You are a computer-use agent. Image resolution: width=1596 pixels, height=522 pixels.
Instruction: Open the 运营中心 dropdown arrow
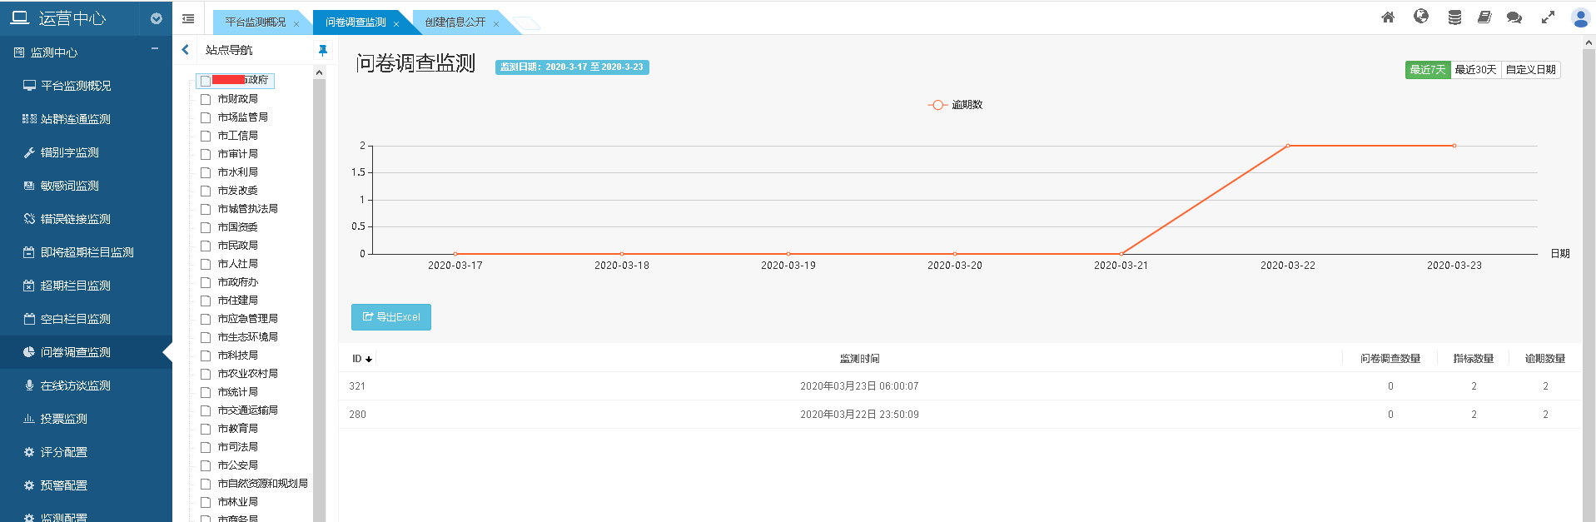coord(156,18)
